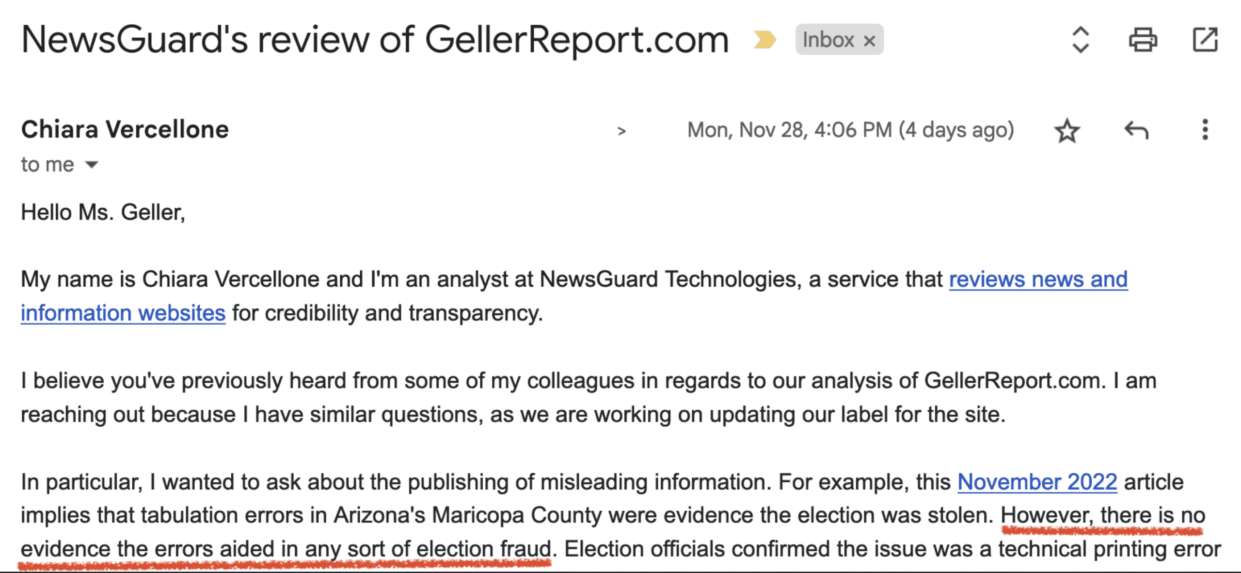Viewport: 1241px width, 573px height.
Task: Click the email subject line heading
Action: coord(375,40)
